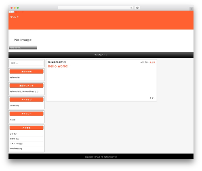202x171 pixels.
Task: Visit the WordPress.org link
Action: (x=16, y=148)
